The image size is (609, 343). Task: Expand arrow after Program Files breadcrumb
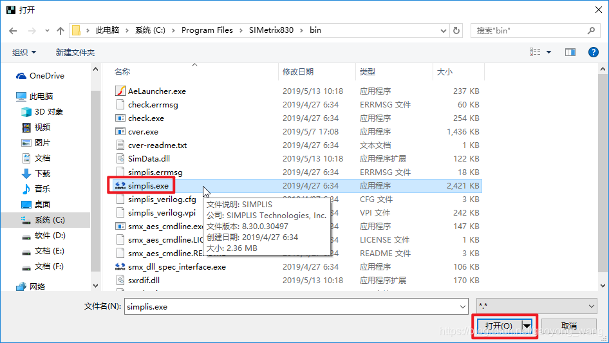point(241,30)
